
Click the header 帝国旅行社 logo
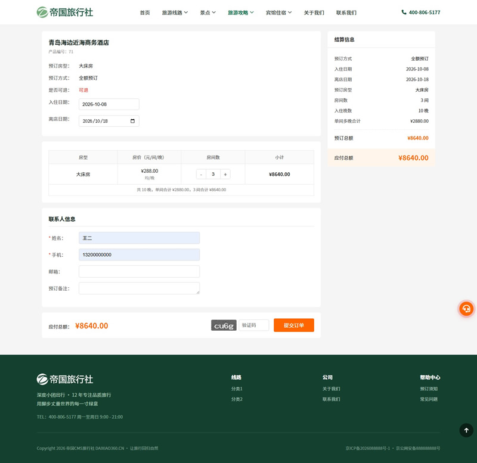click(65, 12)
